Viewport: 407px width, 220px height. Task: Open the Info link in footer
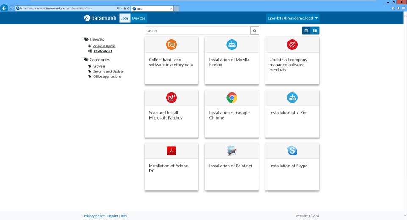(x=124, y=216)
